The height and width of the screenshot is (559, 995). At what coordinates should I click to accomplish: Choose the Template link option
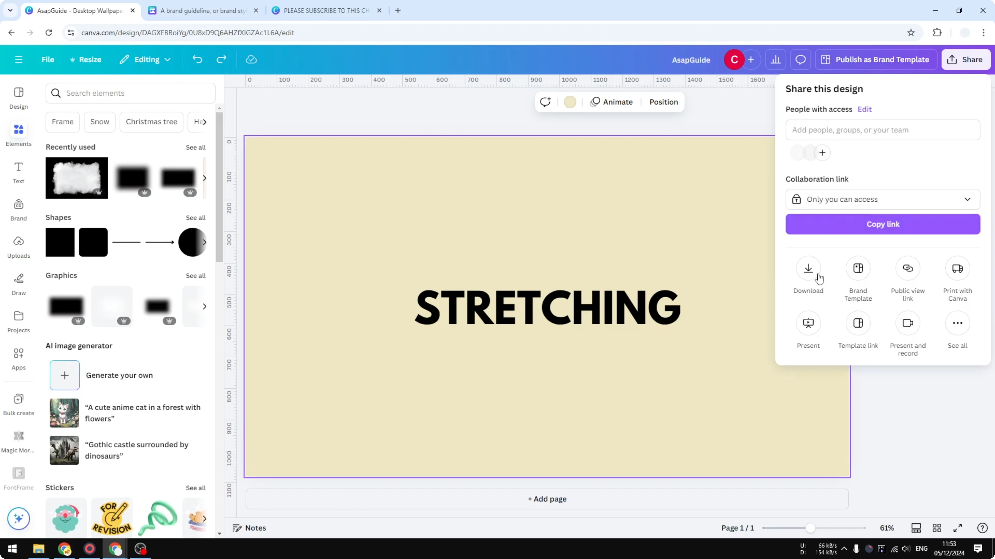[x=858, y=330]
